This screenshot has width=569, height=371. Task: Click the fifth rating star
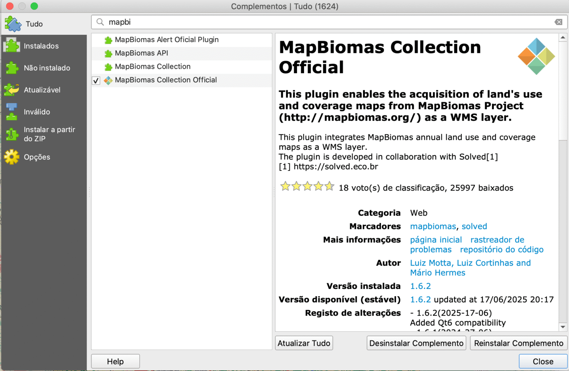pyautogui.click(x=329, y=186)
